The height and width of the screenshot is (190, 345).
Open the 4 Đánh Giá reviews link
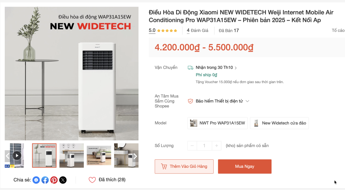197,31
